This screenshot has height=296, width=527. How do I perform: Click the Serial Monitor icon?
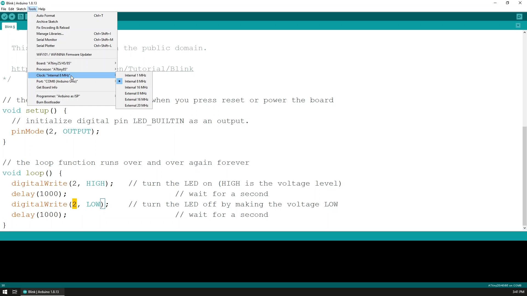[x=520, y=17]
